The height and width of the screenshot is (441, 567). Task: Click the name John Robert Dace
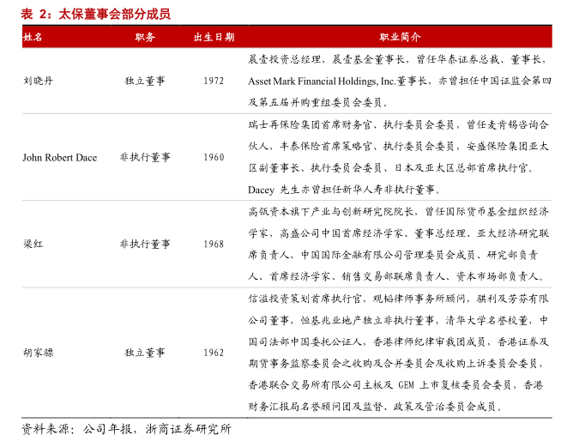coord(59,158)
